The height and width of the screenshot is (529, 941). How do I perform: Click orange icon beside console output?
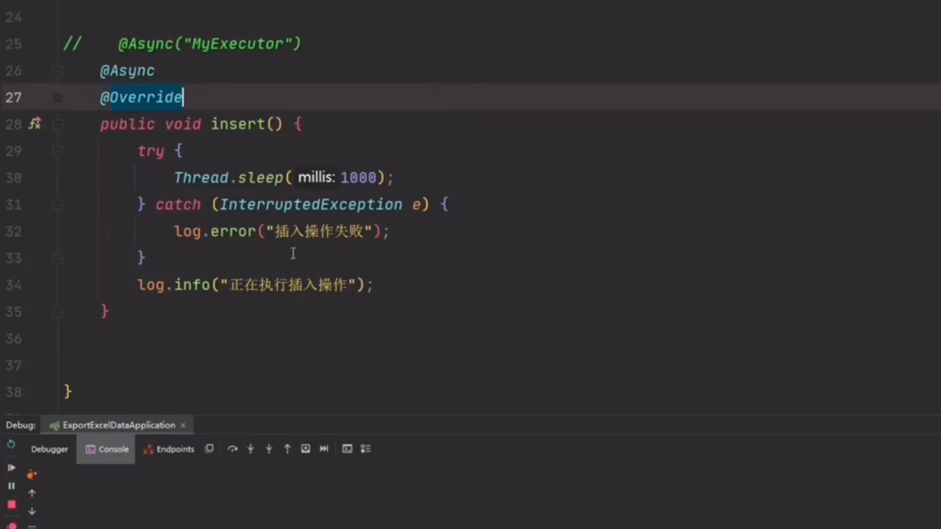point(32,475)
